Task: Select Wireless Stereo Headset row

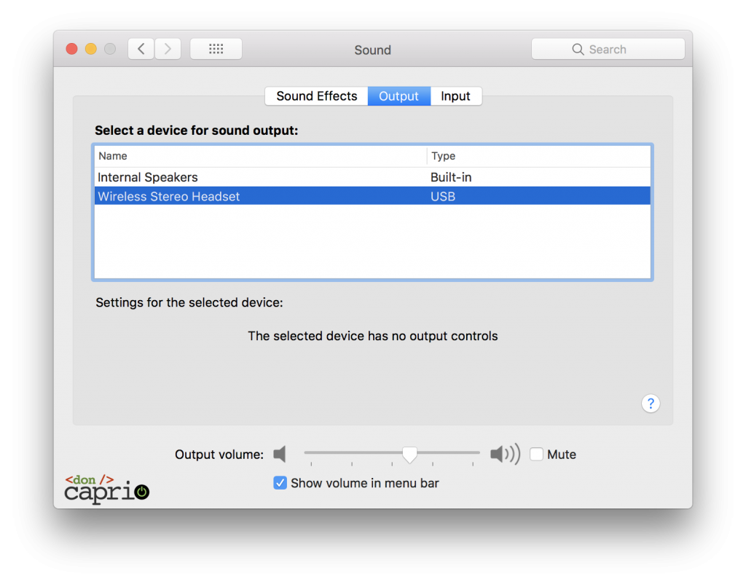Action: pyautogui.click(x=372, y=196)
